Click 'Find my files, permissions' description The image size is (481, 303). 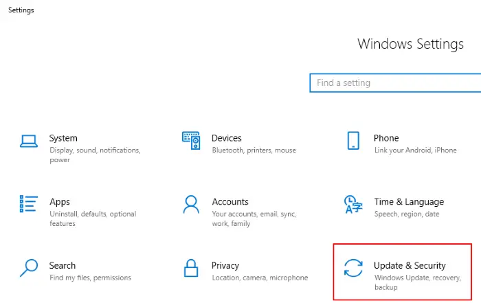pos(90,278)
